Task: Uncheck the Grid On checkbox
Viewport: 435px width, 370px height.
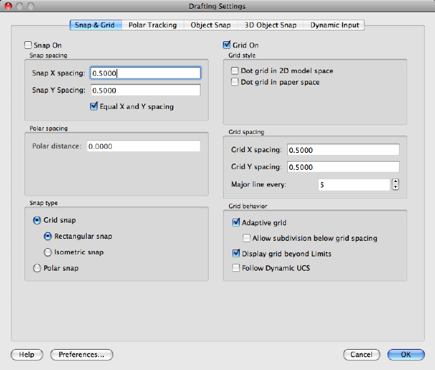Action: (x=227, y=45)
